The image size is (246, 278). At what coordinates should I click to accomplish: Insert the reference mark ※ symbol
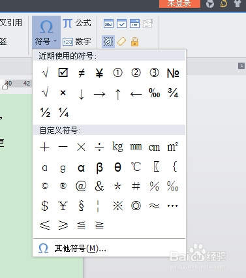pos(117,206)
